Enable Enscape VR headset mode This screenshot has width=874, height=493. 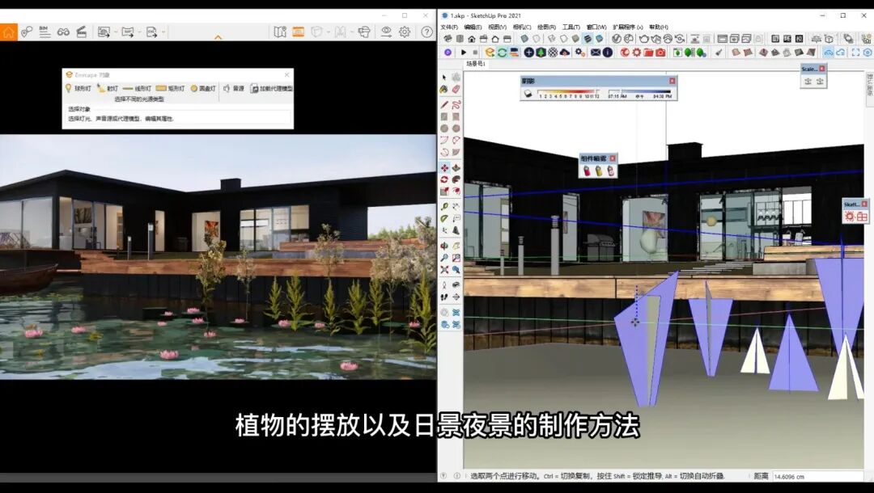pos(364,32)
